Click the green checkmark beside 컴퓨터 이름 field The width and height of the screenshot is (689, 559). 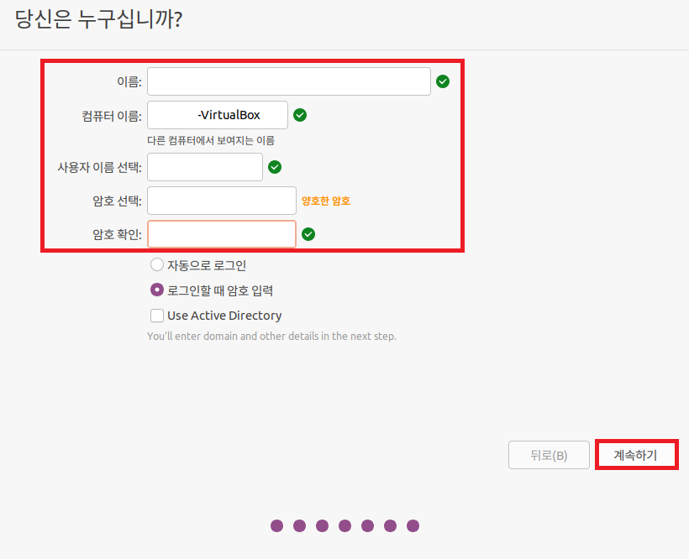point(300,115)
